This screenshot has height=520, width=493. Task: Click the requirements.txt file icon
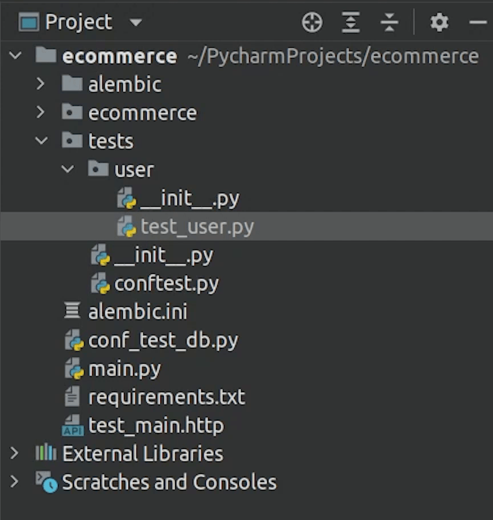[72, 397]
